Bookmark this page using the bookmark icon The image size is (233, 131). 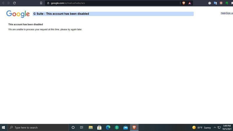41,3
